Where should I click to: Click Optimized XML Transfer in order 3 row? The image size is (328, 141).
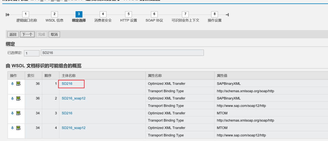pyautogui.click(x=166, y=113)
